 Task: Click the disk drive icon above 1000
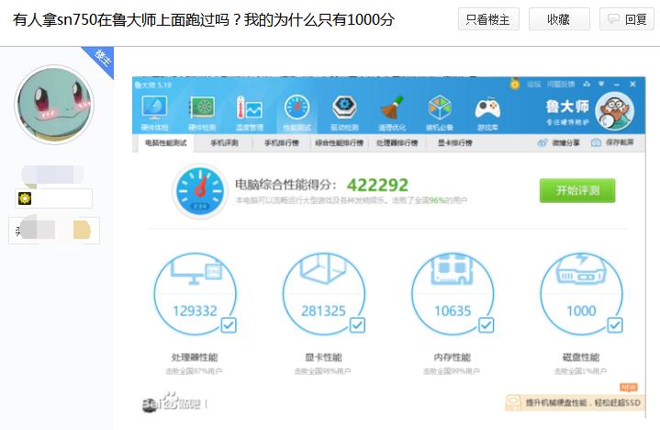581,269
